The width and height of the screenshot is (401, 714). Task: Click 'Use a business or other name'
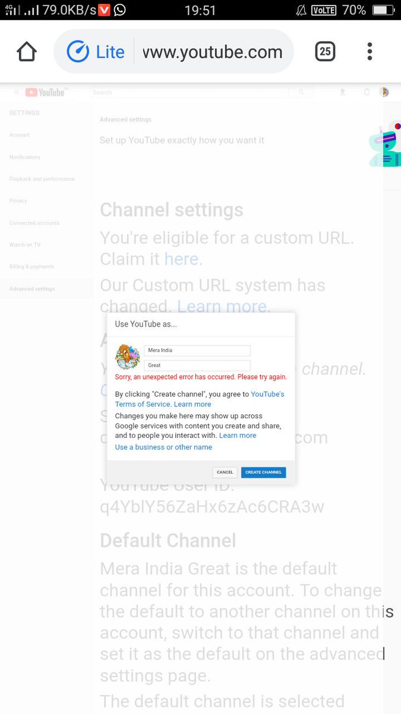(x=163, y=447)
